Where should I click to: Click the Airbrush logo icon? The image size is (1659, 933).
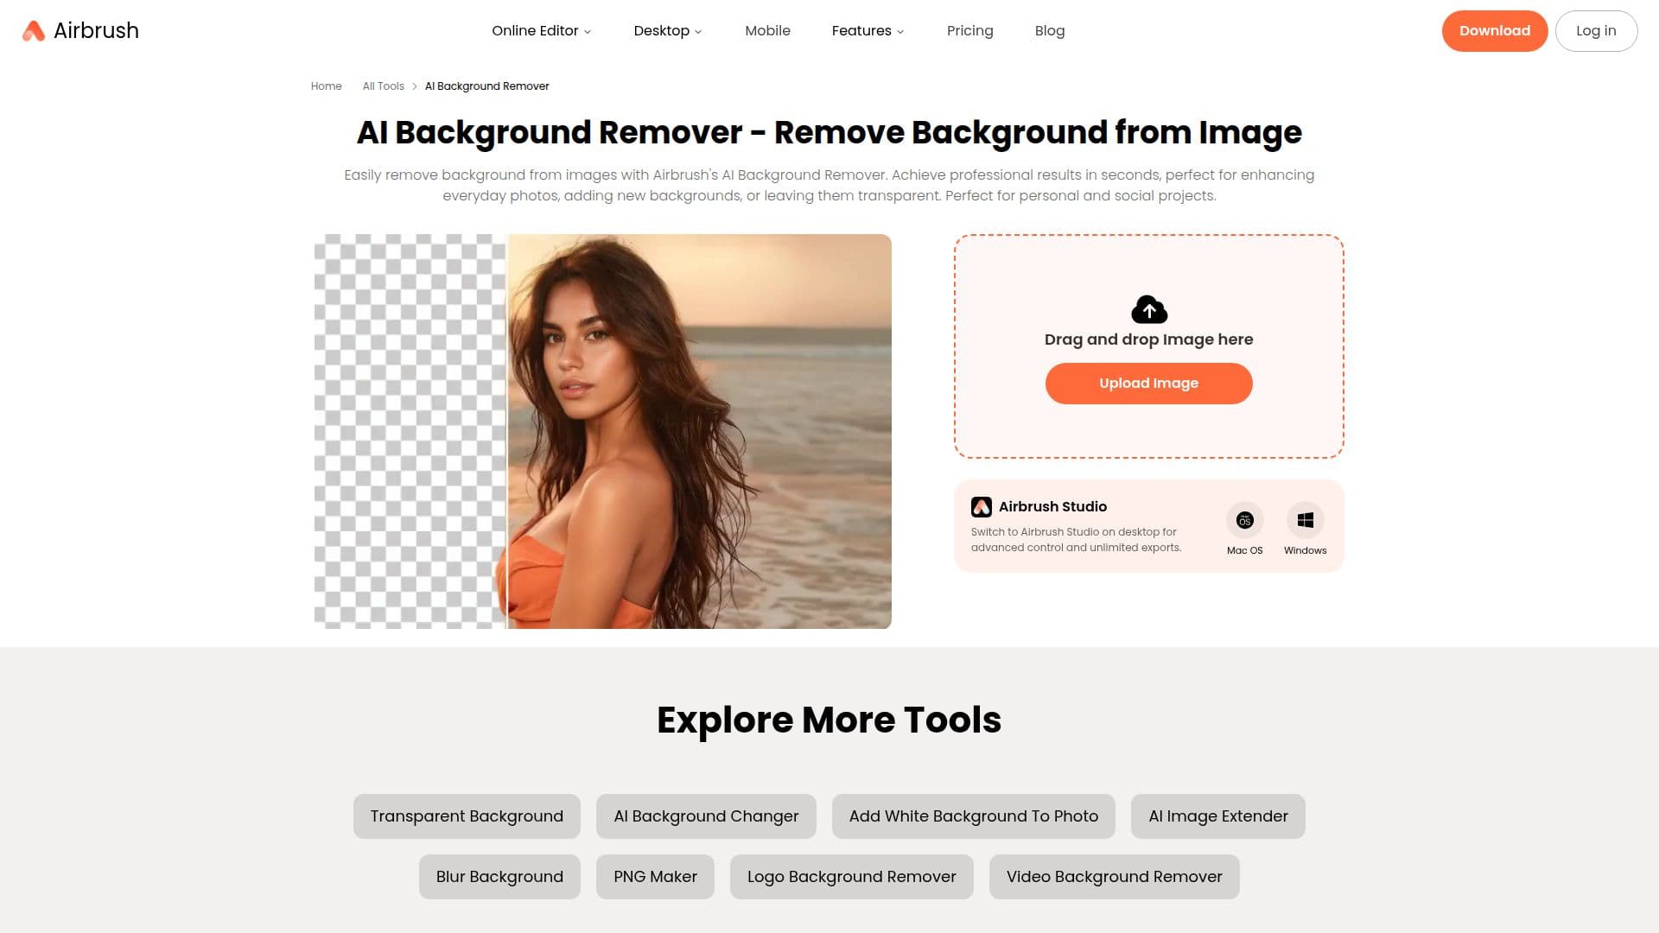point(34,31)
